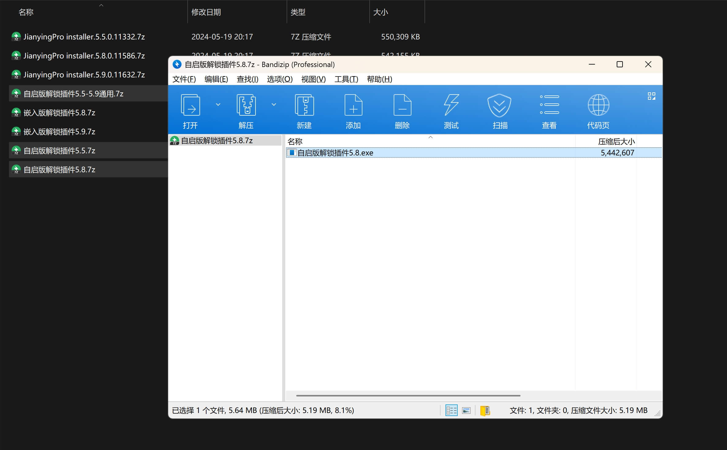Open the 查找(I) menu

248,79
